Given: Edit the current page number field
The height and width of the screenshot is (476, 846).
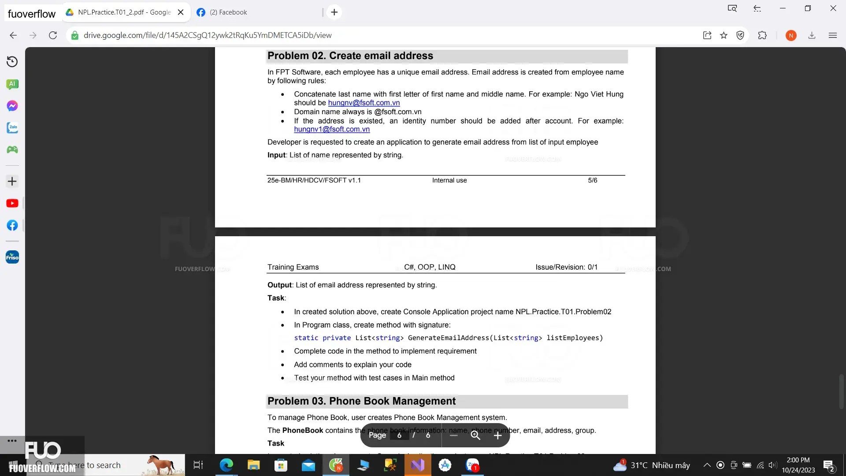Looking at the screenshot, I should 399,435.
